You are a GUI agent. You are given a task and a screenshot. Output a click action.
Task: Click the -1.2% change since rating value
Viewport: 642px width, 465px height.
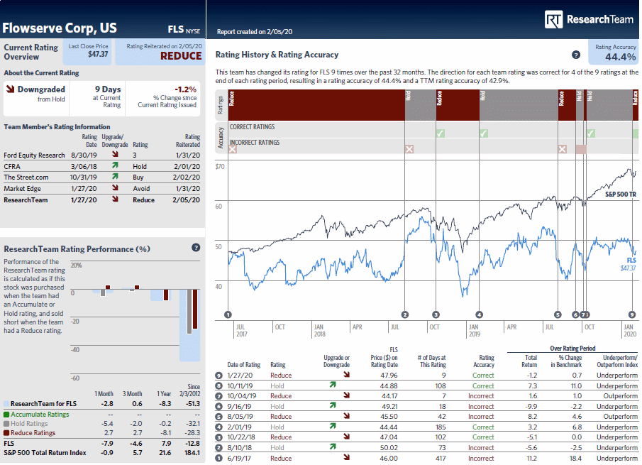click(185, 89)
